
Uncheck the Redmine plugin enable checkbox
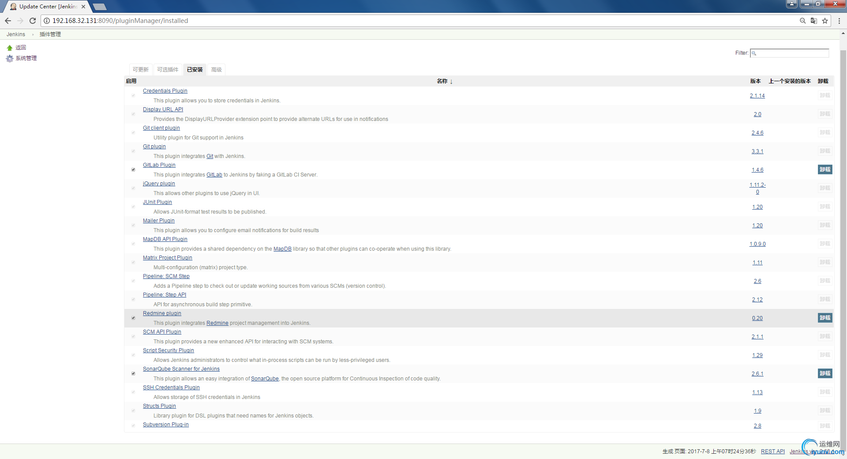[x=133, y=318]
